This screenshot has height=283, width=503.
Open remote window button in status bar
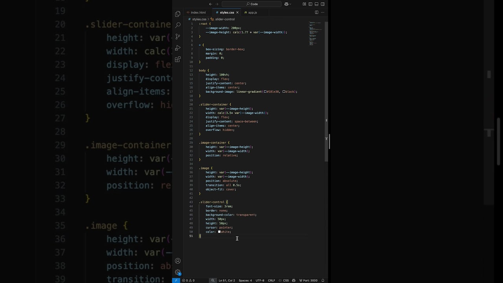click(x=176, y=280)
